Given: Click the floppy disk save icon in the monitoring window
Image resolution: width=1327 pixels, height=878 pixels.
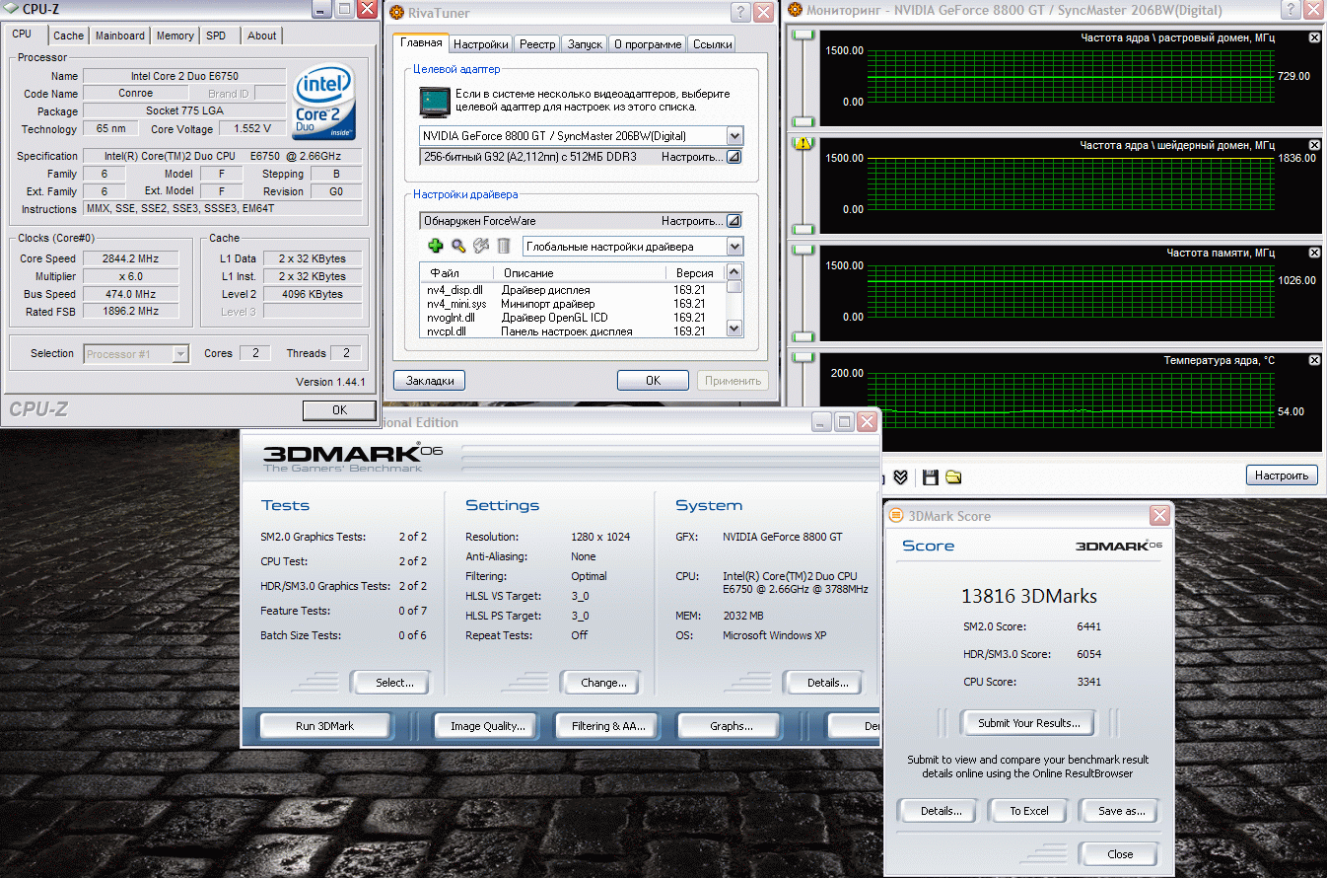Looking at the screenshot, I should click(x=930, y=477).
